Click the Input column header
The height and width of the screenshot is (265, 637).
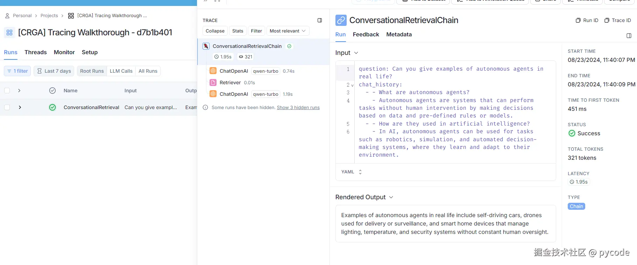(130, 91)
